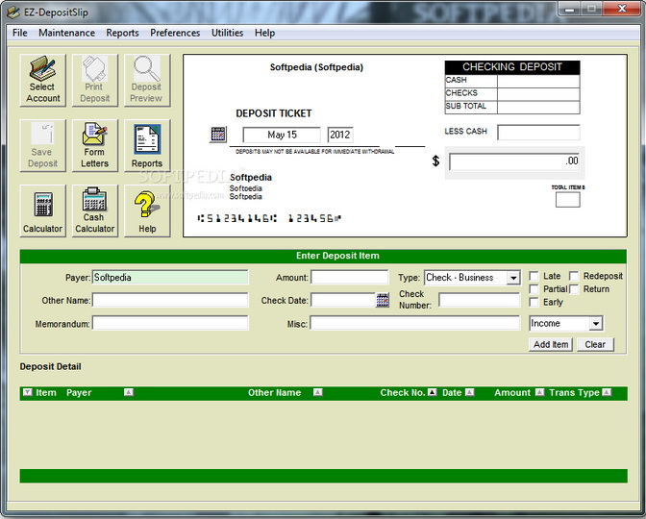The height and width of the screenshot is (519, 646).
Task: Click the Add Item button
Action: click(551, 344)
